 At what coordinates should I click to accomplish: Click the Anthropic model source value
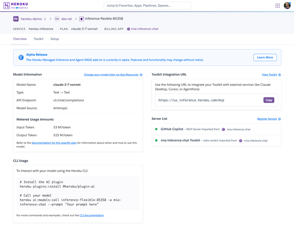pos(60,108)
